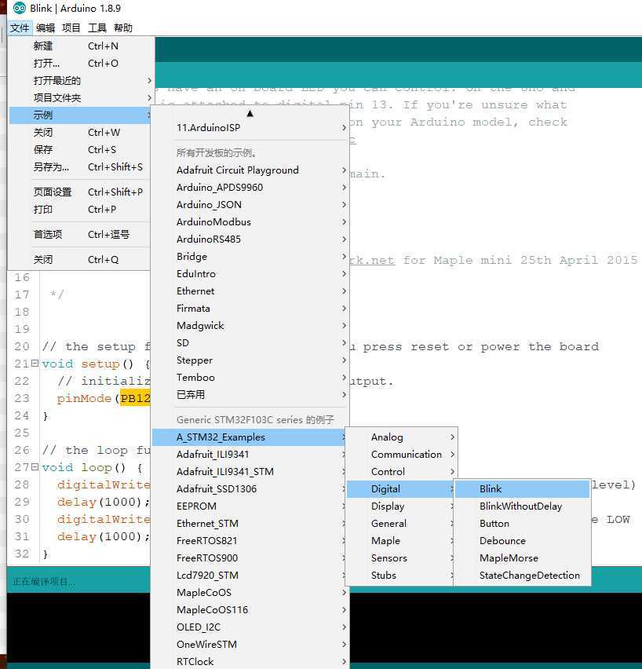Open the 帮助 menu
The height and width of the screenshot is (669, 642).
pos(123,28)
